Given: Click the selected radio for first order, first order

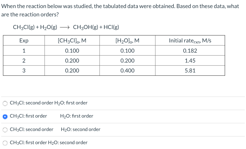Looking at the screenshot, I should [5, 117].
